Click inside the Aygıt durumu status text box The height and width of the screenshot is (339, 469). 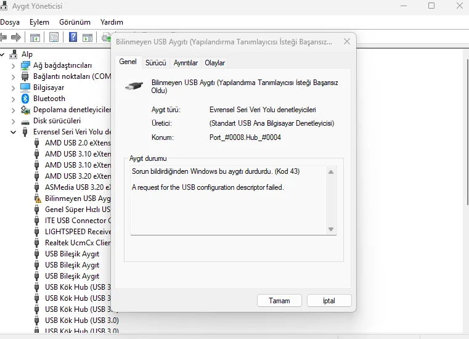pos(229,200)
